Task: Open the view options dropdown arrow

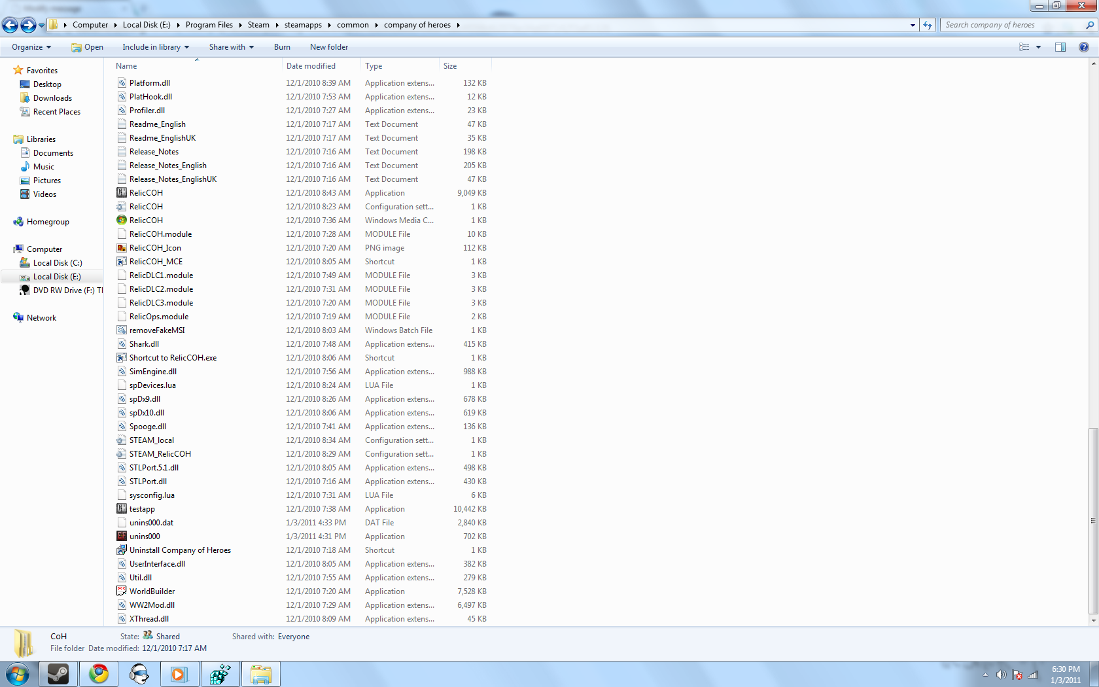Action: tap(1038, 47)
